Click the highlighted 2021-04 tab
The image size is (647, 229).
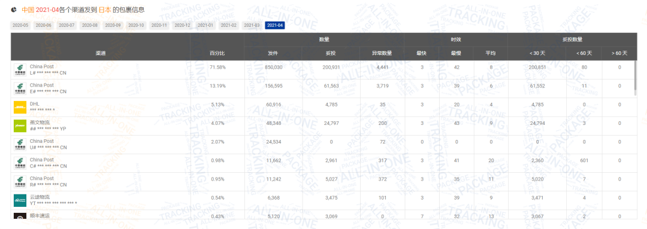pos(275,26)
